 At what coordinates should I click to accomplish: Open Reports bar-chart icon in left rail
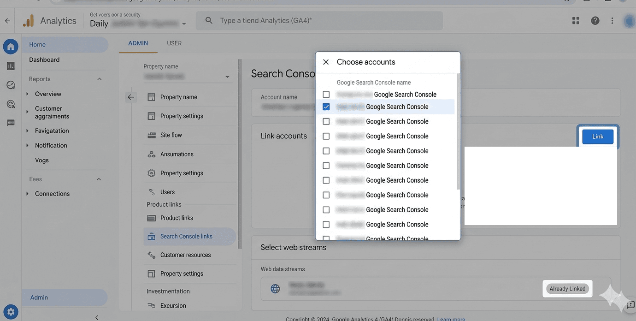[x=11, y=66]
